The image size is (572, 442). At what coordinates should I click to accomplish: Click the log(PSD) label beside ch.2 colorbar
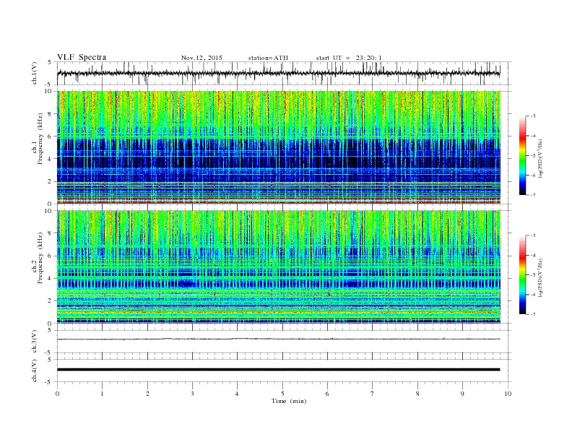click(x=540, y=277)
